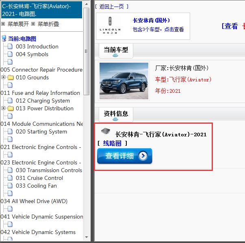This screenshot has width=245, height=243.
Task: Select 023 Electronic Engine Controls entry
Action: pyautogui.click(x=41, y=162)
